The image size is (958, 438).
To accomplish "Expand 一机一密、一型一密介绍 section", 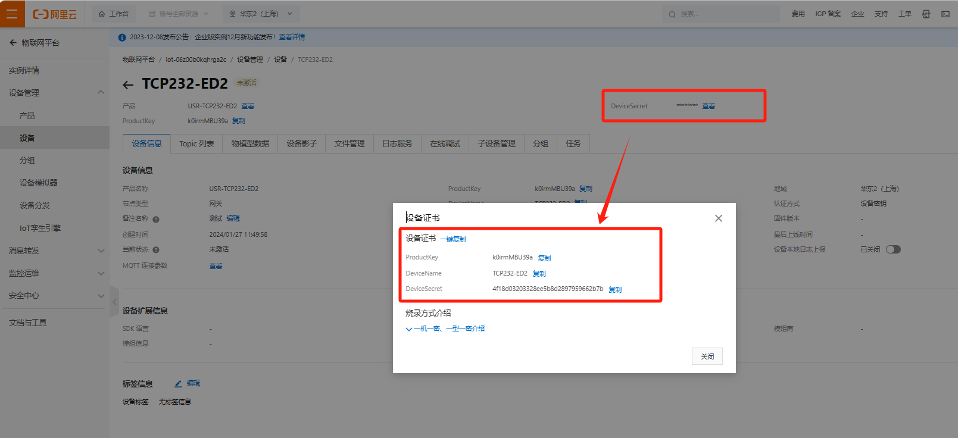I will [x=445, y=328].
